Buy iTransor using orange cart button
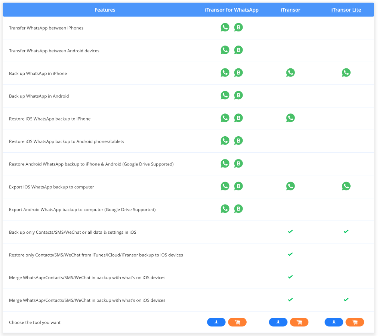This screenshot has width=379, height=336. [x=299, y=322]
